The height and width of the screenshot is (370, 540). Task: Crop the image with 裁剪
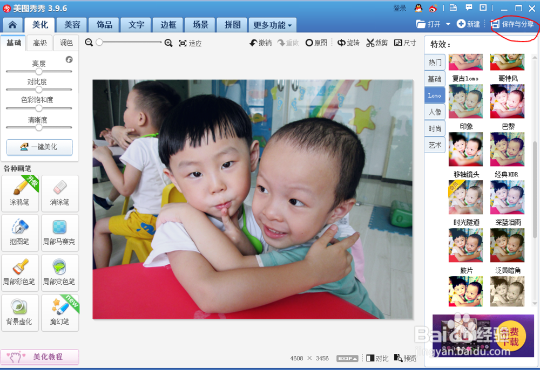pos(377,43)
